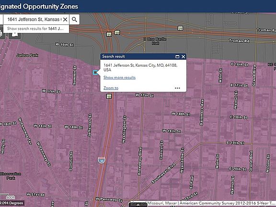Click the Show more results link
276x207 pixels.
coord(119,78)
